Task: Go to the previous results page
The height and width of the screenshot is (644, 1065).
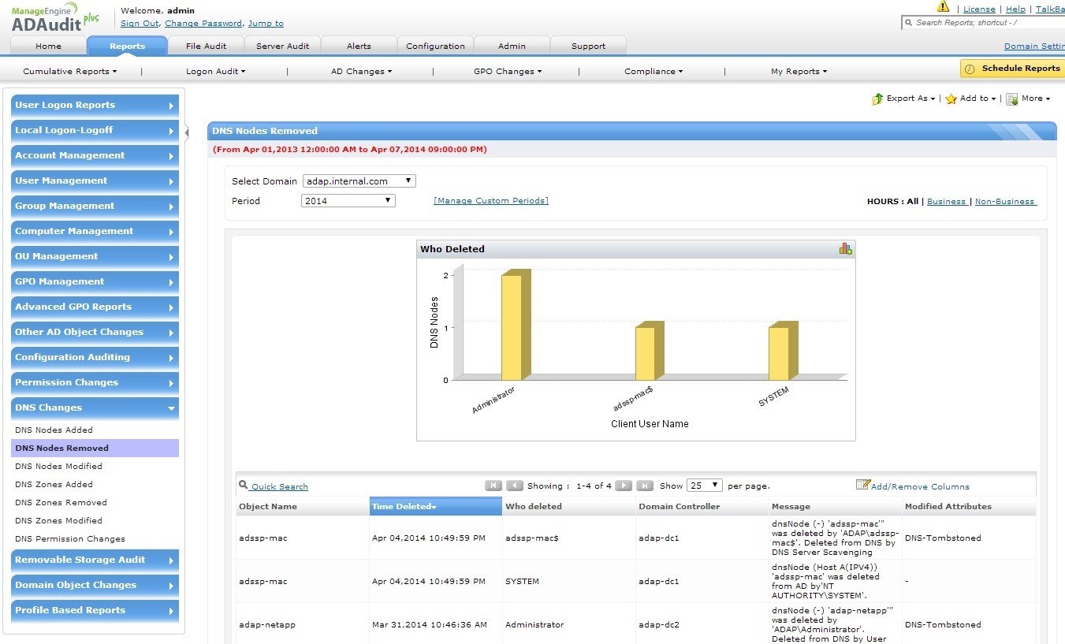Action: pos(515,486)
